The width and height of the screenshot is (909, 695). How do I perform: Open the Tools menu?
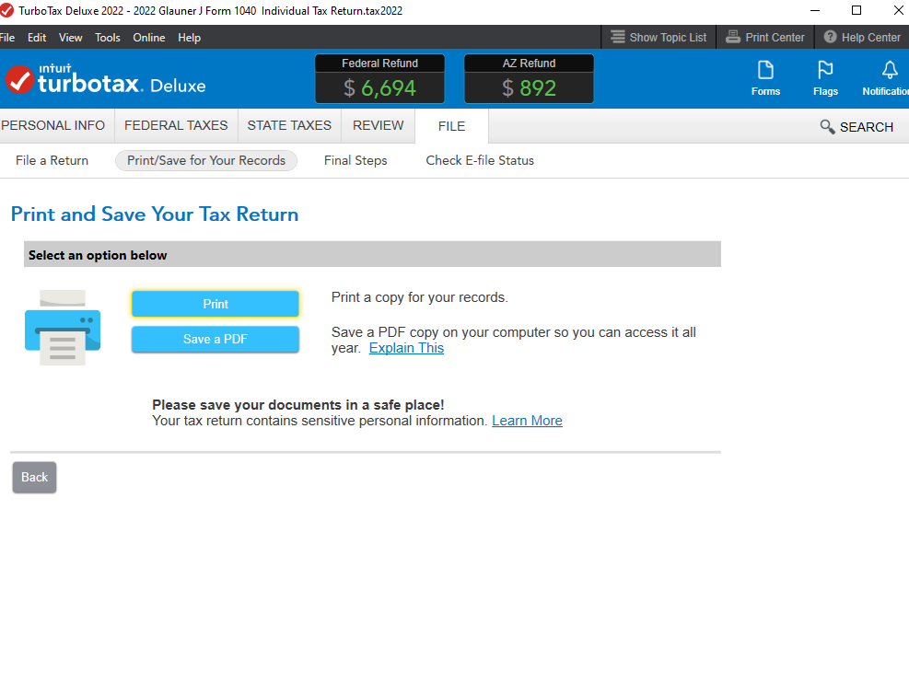coord(107,38)
